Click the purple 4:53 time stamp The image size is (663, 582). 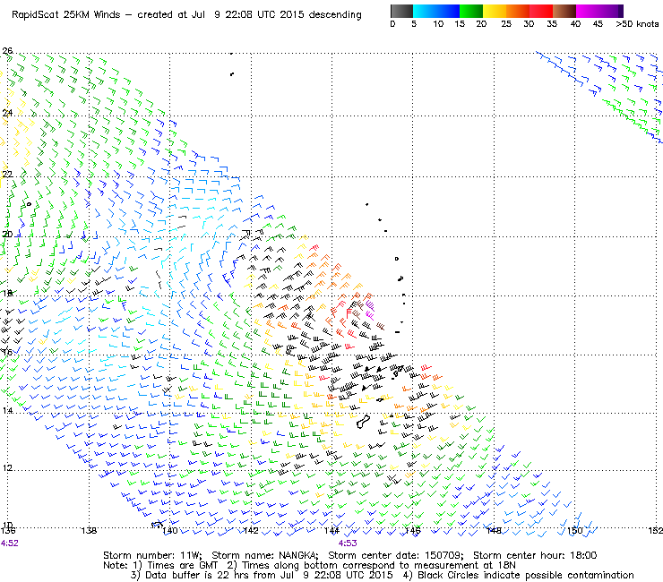point(348,543)
